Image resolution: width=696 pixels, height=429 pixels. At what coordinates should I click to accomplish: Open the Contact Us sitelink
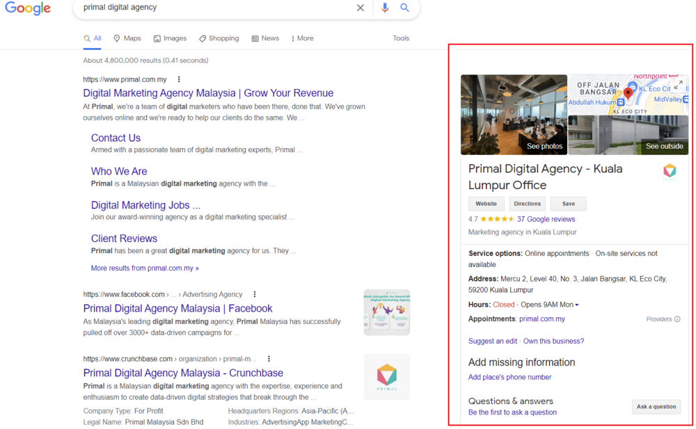116,138
